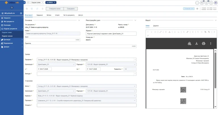
Task: Switch to the Завдання tab
Action: tap(40, 15)
